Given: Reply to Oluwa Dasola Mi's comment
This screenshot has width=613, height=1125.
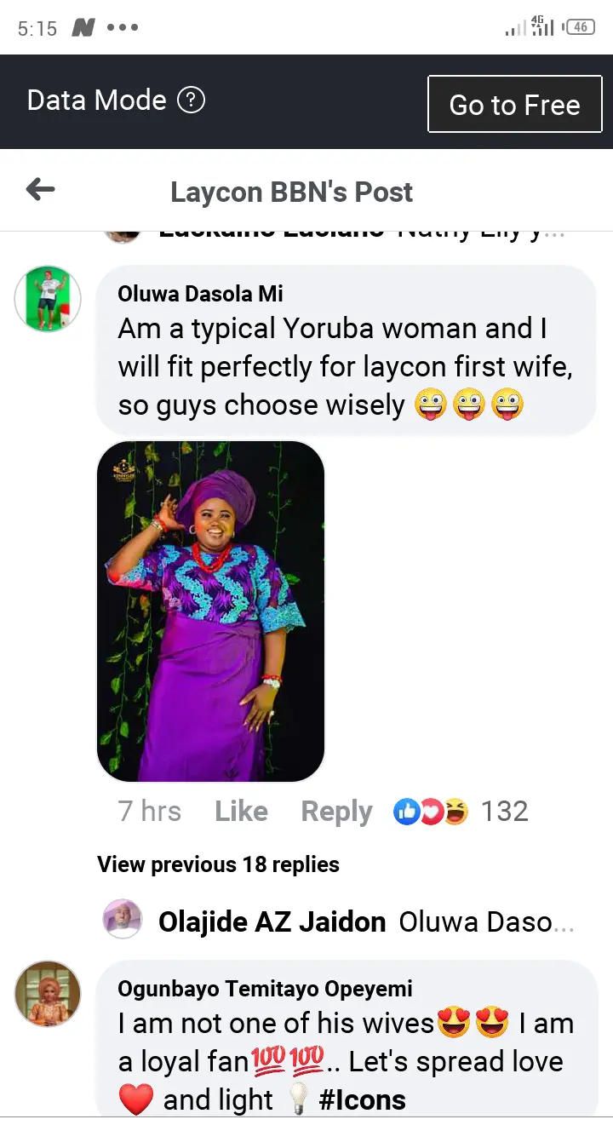Looking at the screenshot, I should [336, 812].
